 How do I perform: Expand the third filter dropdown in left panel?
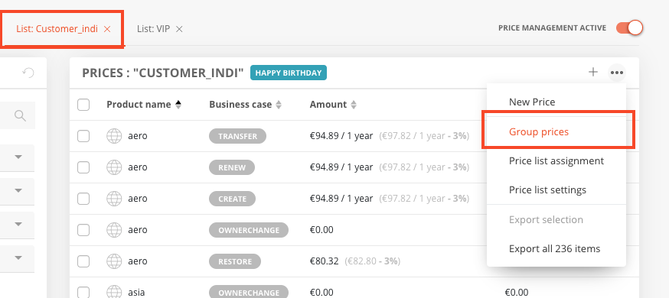(18, 224)
